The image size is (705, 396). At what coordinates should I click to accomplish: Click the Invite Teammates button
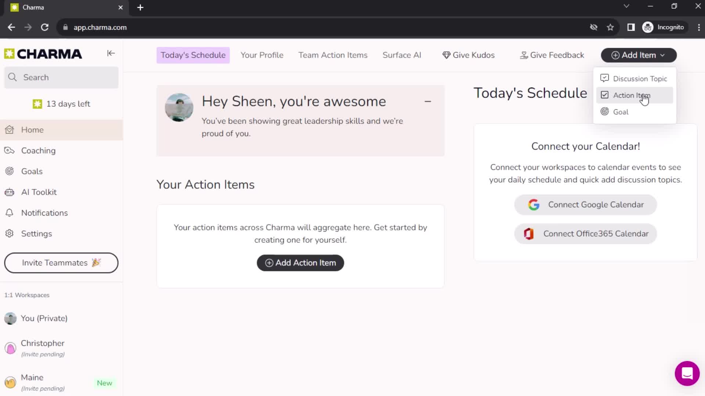pyautogui.click(x=61, y=263)
